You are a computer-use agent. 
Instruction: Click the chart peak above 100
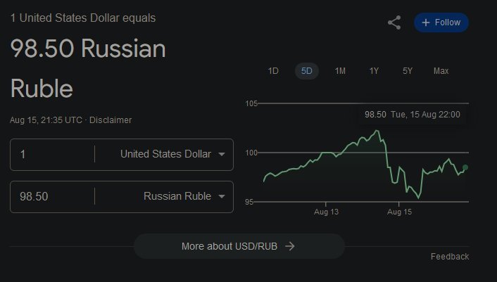pyautogui.click(x=377, y=131)
